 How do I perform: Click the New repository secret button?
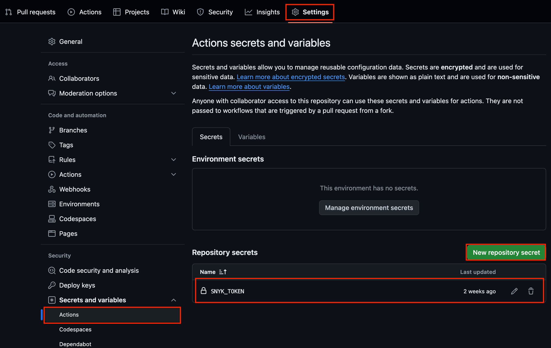click(506, 253)
